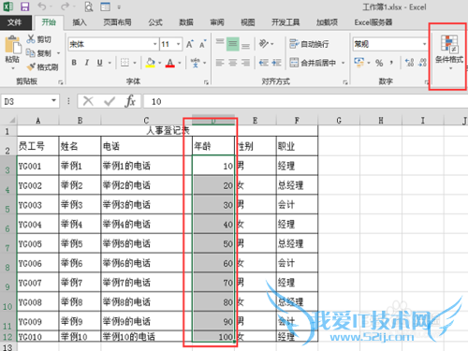Click 合并后居中 merge and center button
This screenshot has height=351, width=468.
pyautogui.click(x=313, y=63)
